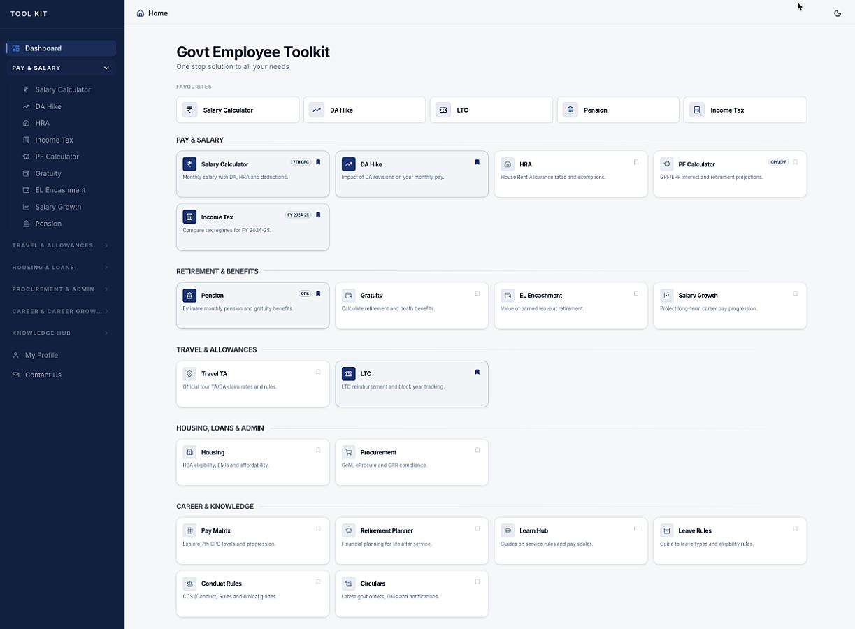Click calculator icon on Income Tax card
Screen dimensions: 855x629
pyautogui.click(x=189, y=217)
